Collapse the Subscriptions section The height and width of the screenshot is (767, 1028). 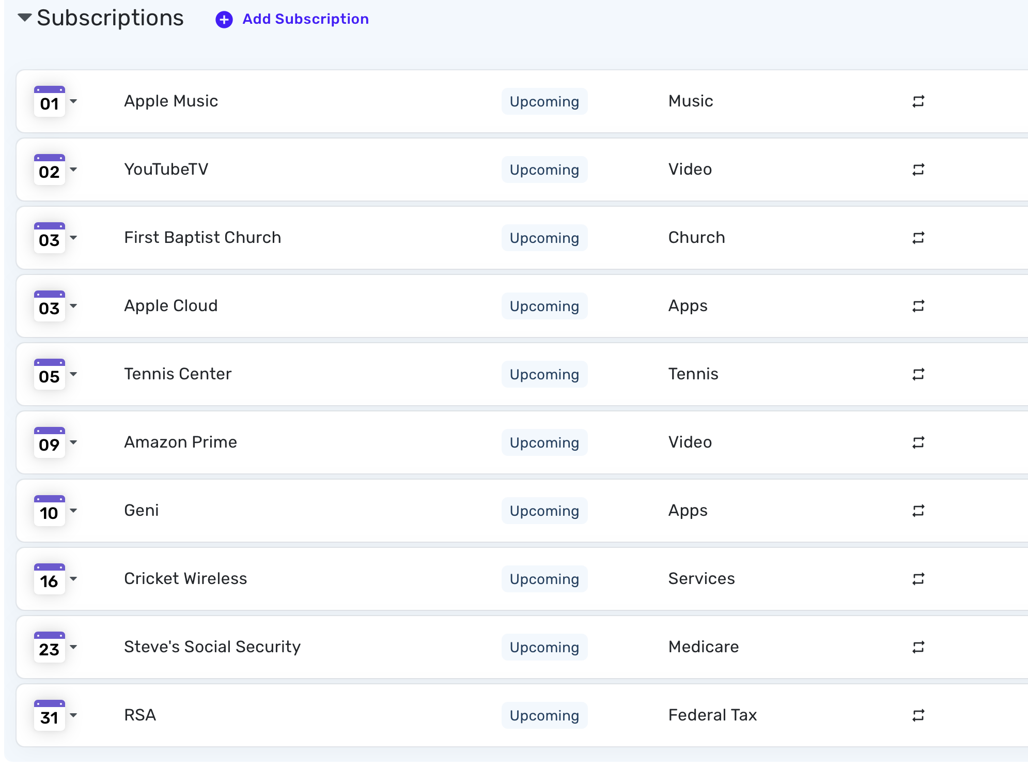24,18
